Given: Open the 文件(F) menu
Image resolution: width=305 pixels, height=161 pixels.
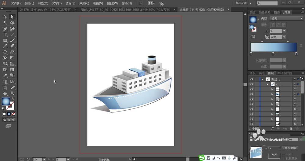Looking at the screenshot, I should coord(16,3).
